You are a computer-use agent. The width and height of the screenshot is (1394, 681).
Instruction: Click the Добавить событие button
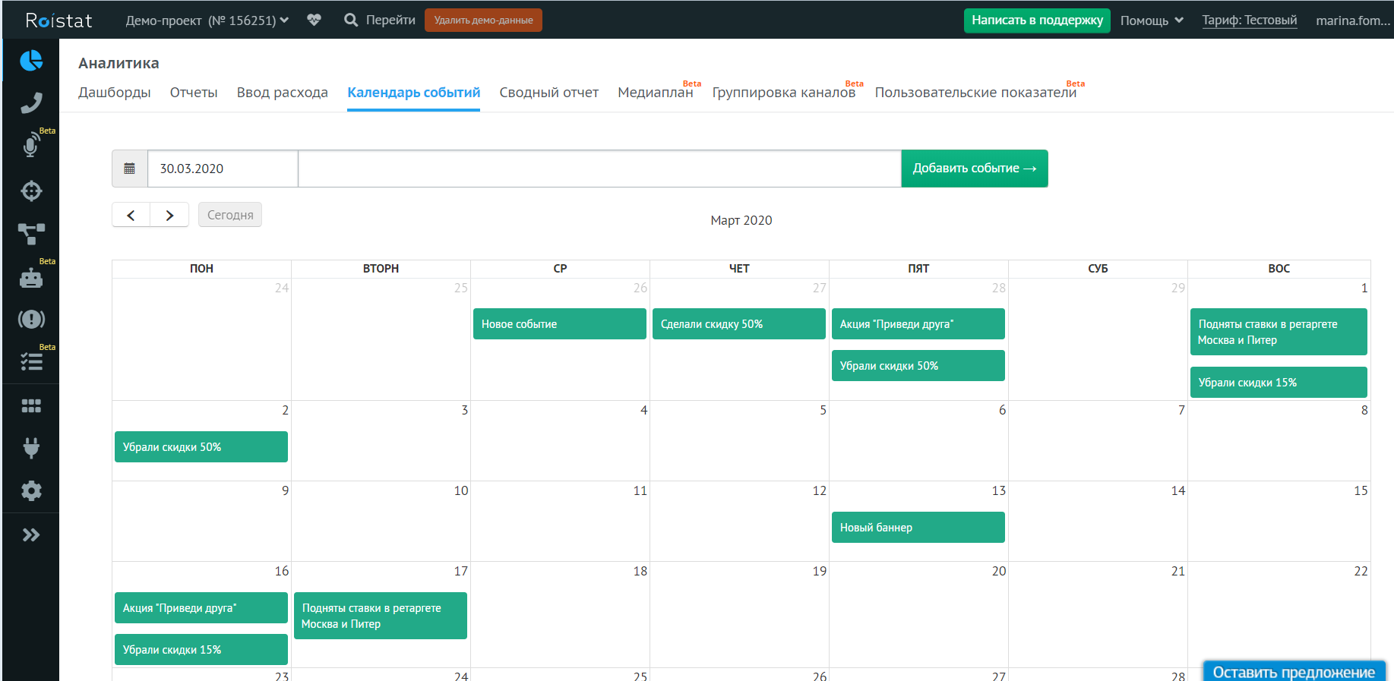[974, 169]
